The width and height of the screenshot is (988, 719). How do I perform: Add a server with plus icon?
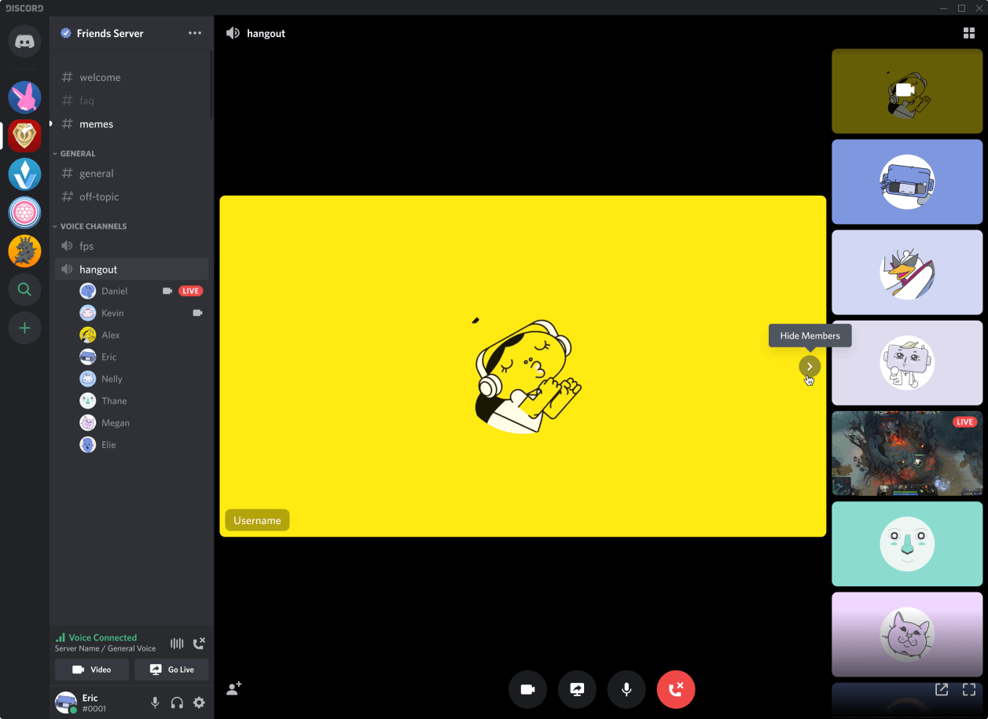coord(24,328)
